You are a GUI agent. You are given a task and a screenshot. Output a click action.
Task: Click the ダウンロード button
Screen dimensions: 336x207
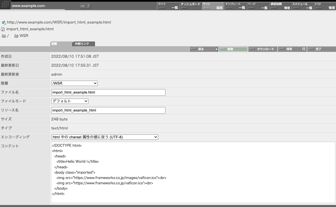point(263,49)
